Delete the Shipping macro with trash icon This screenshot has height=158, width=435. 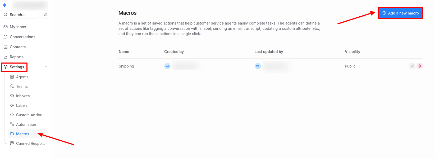[x=420, y=66]
